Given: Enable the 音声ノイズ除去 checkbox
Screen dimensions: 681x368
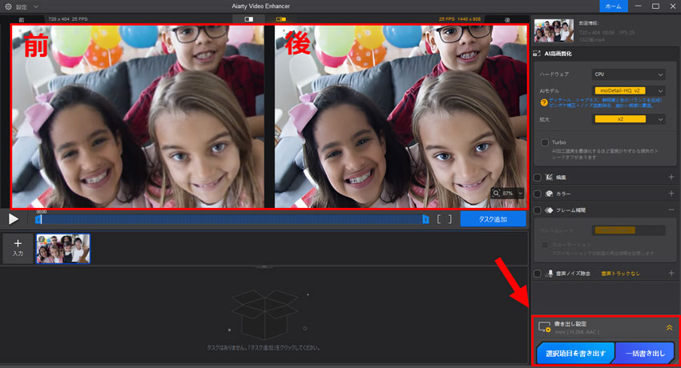Looking at the screenshot, I should (538, 274).
